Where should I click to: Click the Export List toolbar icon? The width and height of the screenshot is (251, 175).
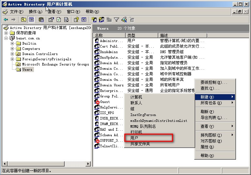(x=66, y=20)
